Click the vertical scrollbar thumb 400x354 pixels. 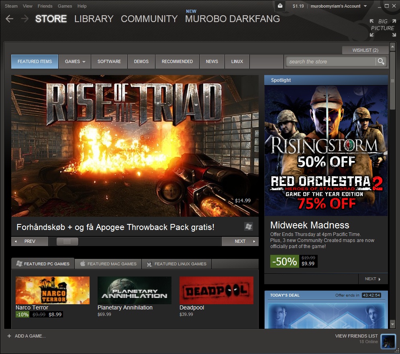tap(392, 80)
